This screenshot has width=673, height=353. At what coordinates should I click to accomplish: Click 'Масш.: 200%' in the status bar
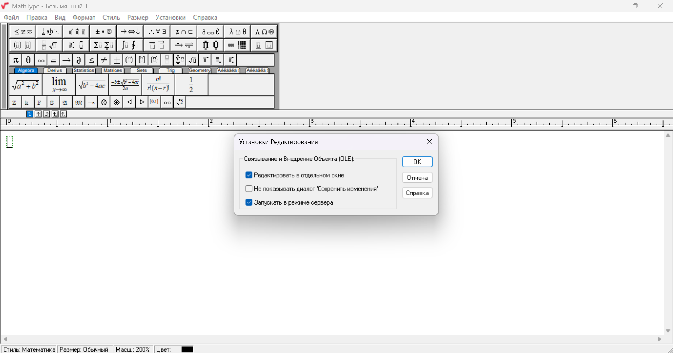pos(132,349)
